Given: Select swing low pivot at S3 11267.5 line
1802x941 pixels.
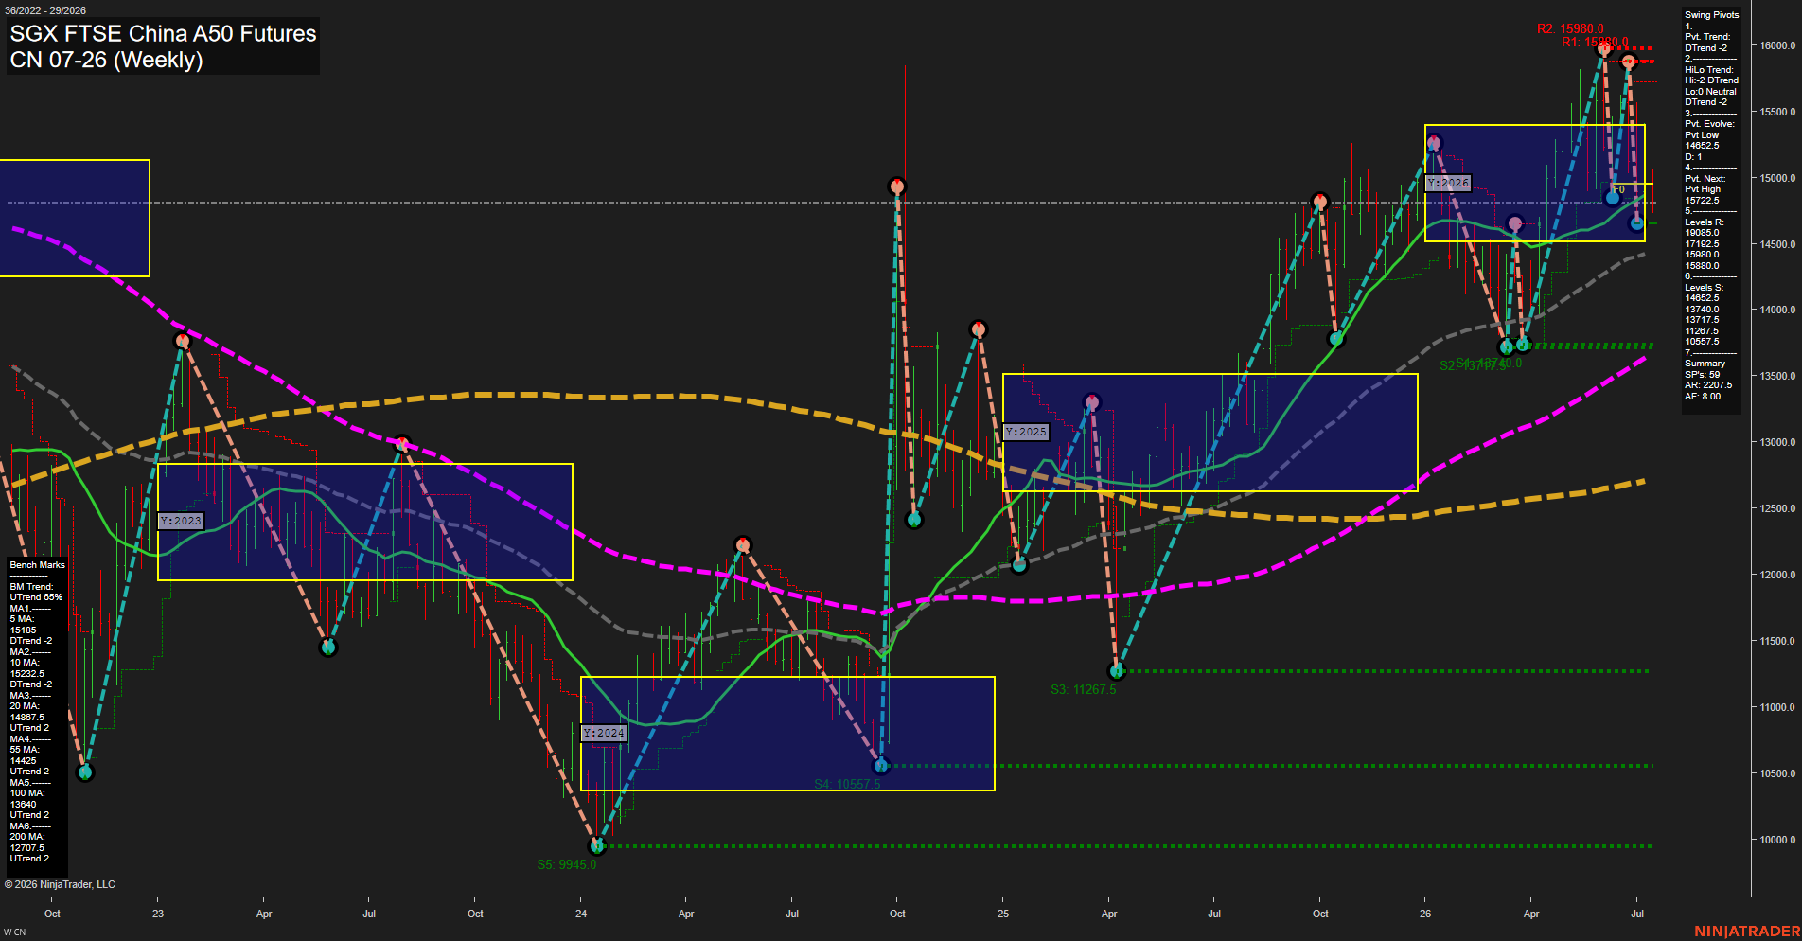Looking at the screenshot, I should 1117,671.
